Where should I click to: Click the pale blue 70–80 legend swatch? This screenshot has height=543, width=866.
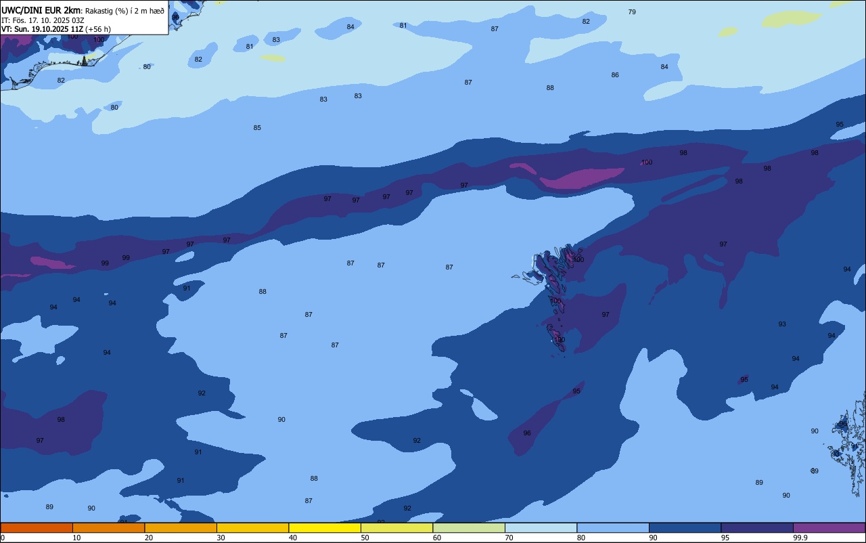[541, 527]
